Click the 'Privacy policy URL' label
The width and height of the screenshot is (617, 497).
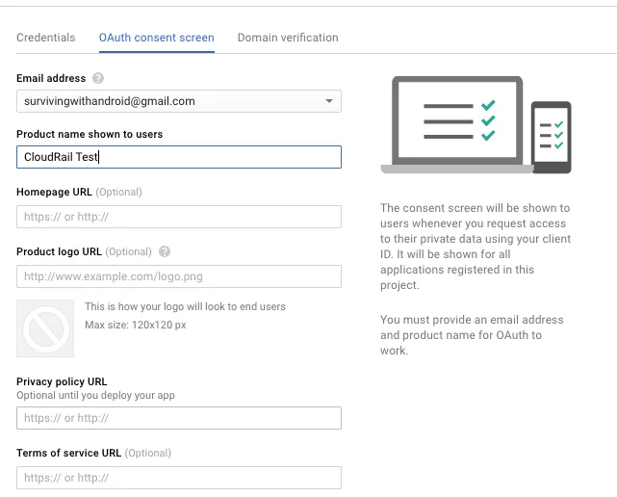tap(62, 381)
